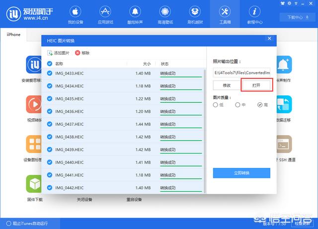
Task: Click the photo output path field
Action: coord(241,73)
